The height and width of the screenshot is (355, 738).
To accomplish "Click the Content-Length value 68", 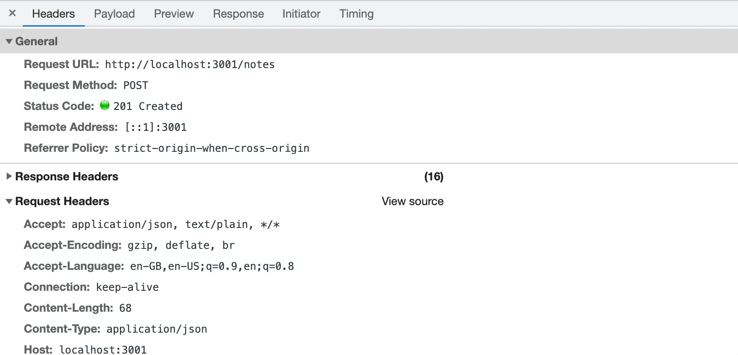I will pos(125,308).
